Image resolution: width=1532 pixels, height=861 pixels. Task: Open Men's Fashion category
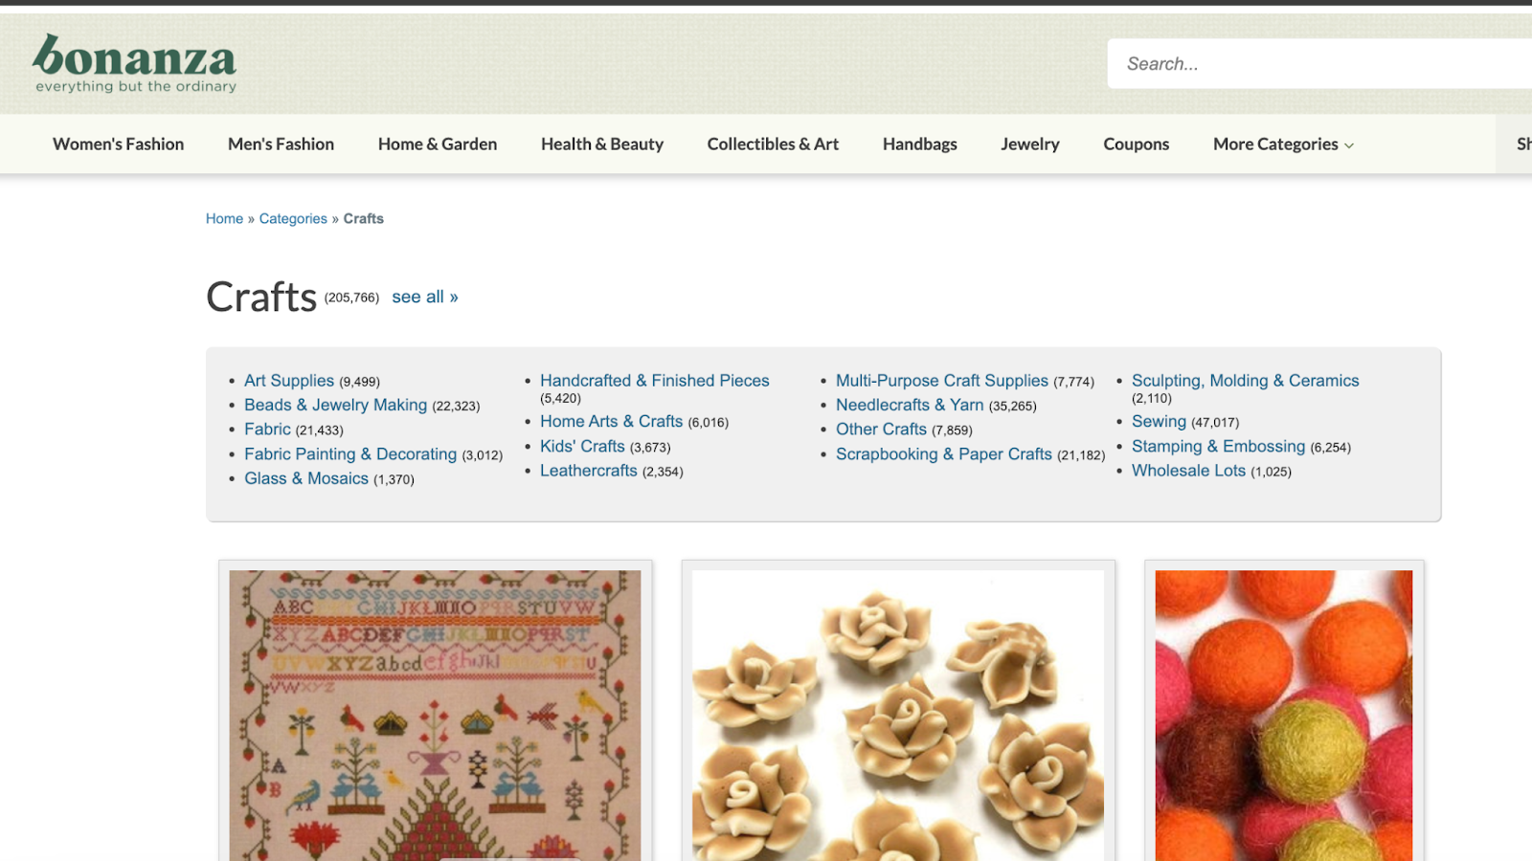point(281,144)
